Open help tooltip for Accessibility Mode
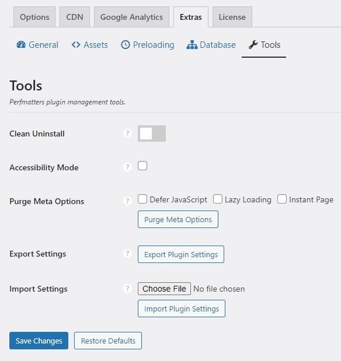 point(127,167)
